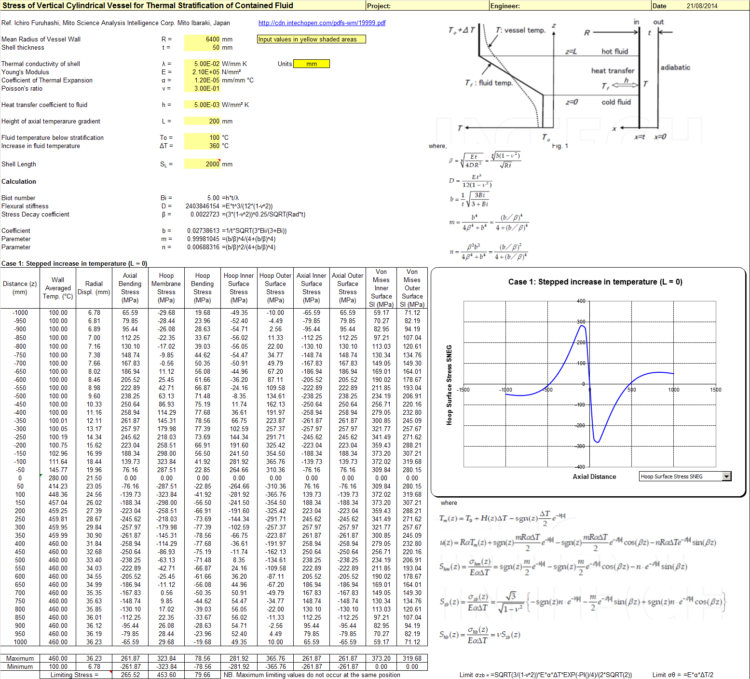Select the Units 'mm' yellow cell

click(312, 64)
